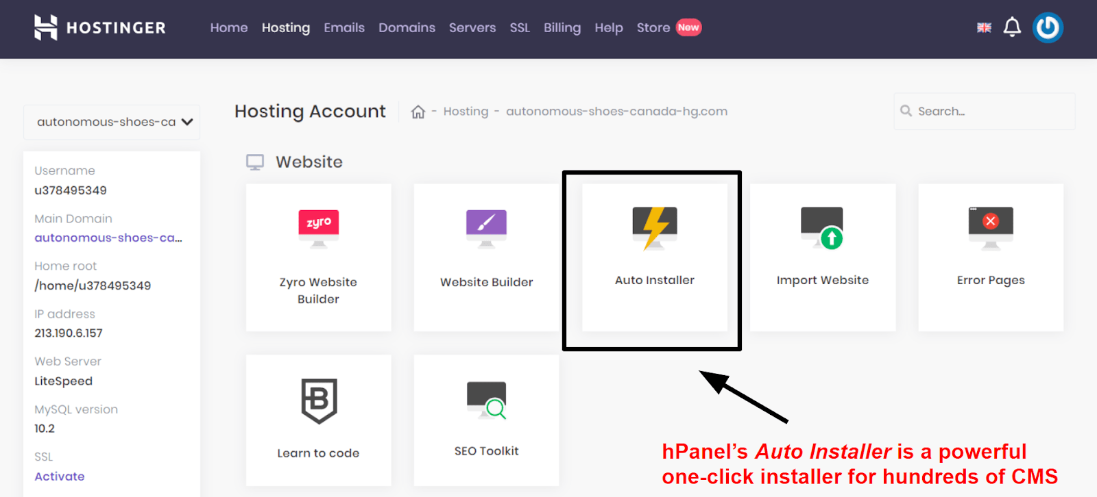Click the chevron arrow on account selector
Image resolution: width=1097 pixels, height=497 pixels.
[187, 122]
